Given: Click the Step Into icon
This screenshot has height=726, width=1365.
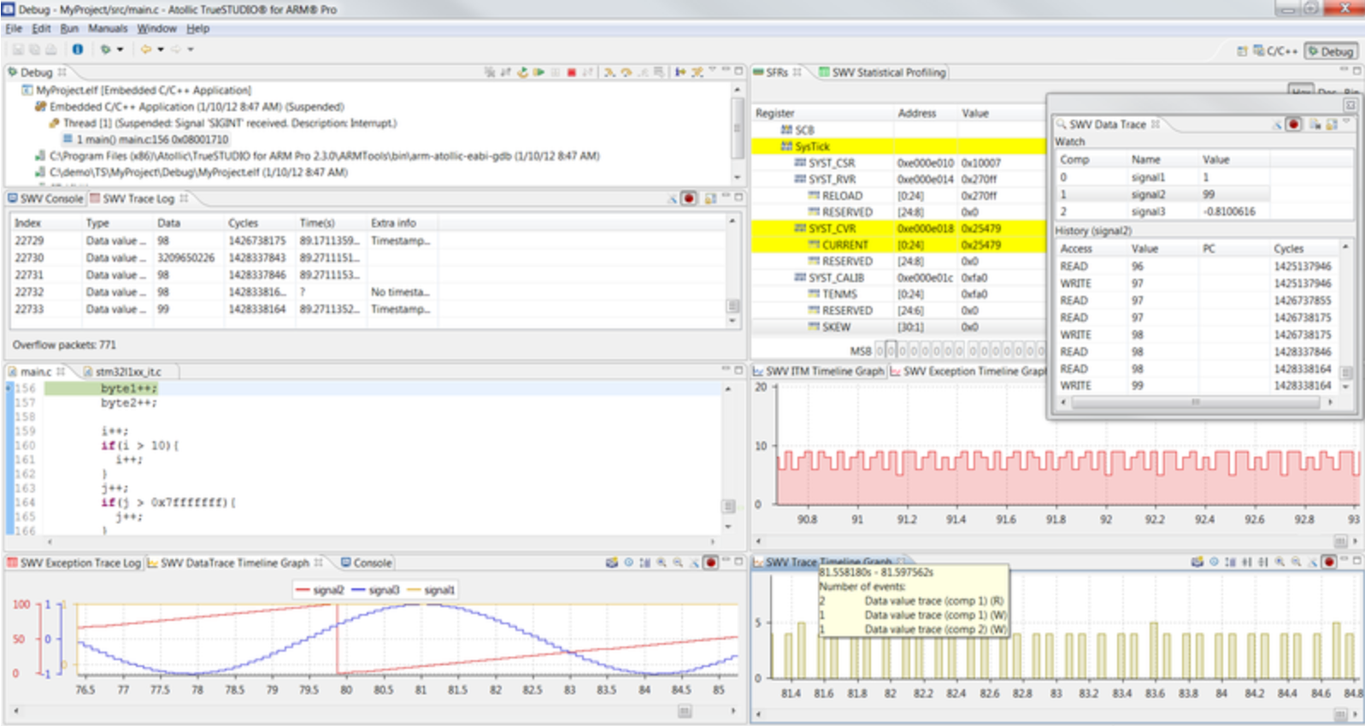Looking at the screenshot, I should (x=609, y=73).
